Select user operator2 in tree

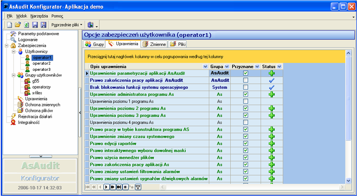click(x=41, y=63)
